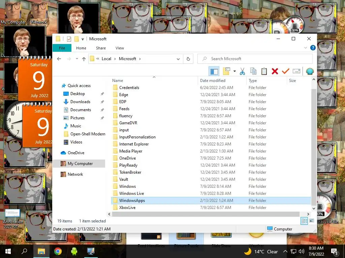Click the title bar New Folder icon
The height and width of the screenshot is (258, 345).
pyautogui.click(x=76, y=39)
